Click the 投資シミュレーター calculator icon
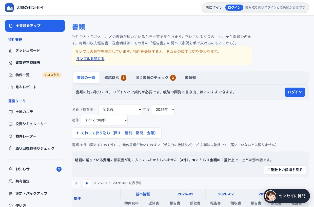 point(11,124)
